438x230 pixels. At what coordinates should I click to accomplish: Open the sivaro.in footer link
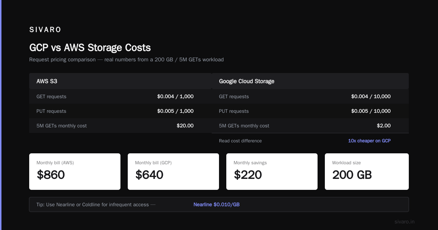pos(404,222)
